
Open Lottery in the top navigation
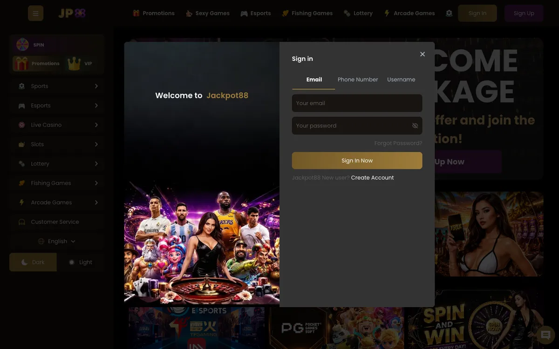[358, 13]
